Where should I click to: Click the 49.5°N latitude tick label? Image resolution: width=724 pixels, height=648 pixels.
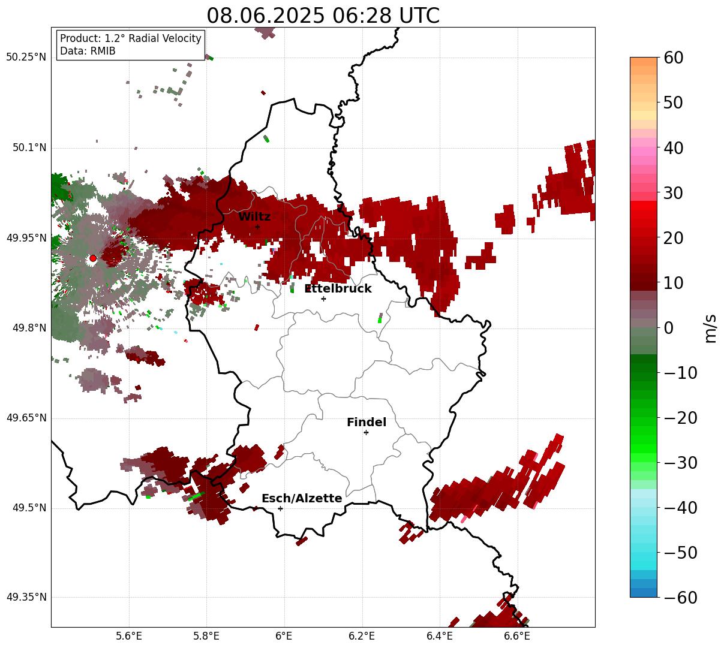[x=29, y=508]
